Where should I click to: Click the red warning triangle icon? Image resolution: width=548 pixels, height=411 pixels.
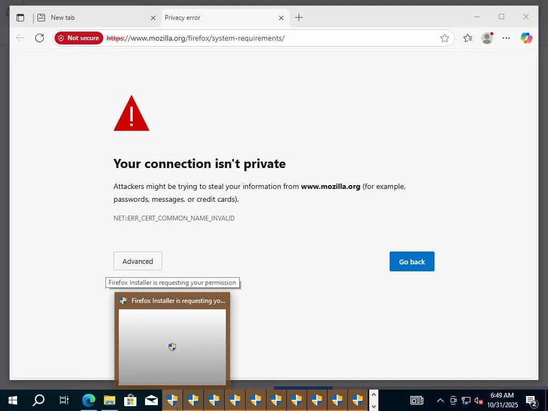coord(132,113)
